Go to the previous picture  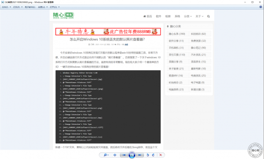pyautogui.click(x=124, y=155)
